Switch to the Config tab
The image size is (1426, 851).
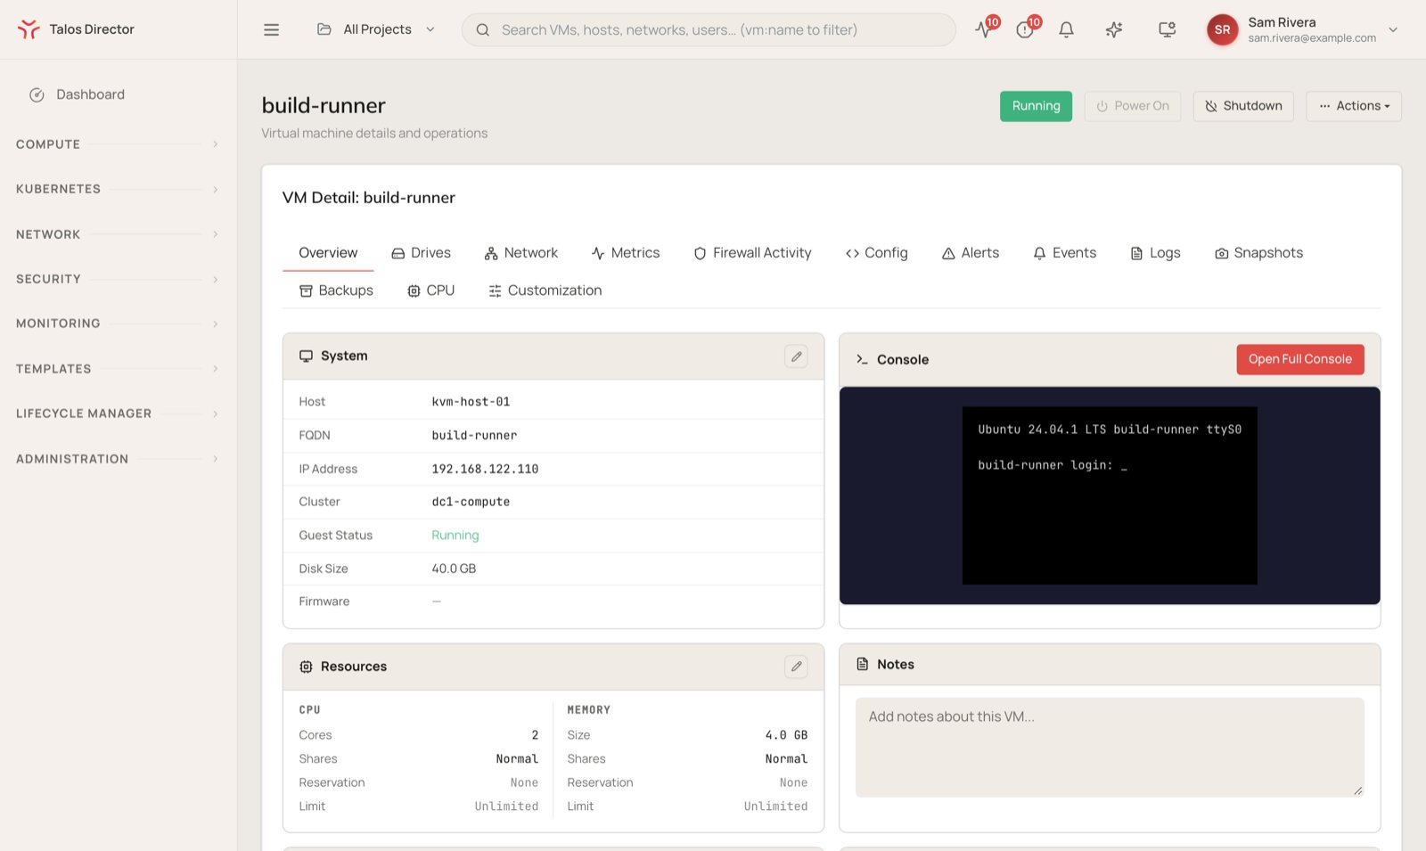[877, 253]
